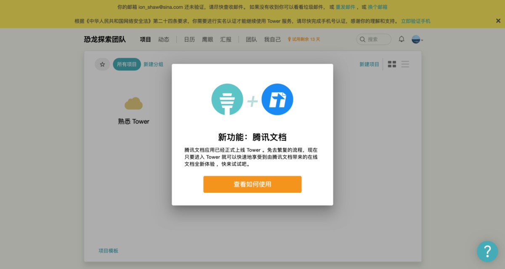Go to the 团队 tab
The width and height of the screenshot is (505, 269).
tap(251, 40)
